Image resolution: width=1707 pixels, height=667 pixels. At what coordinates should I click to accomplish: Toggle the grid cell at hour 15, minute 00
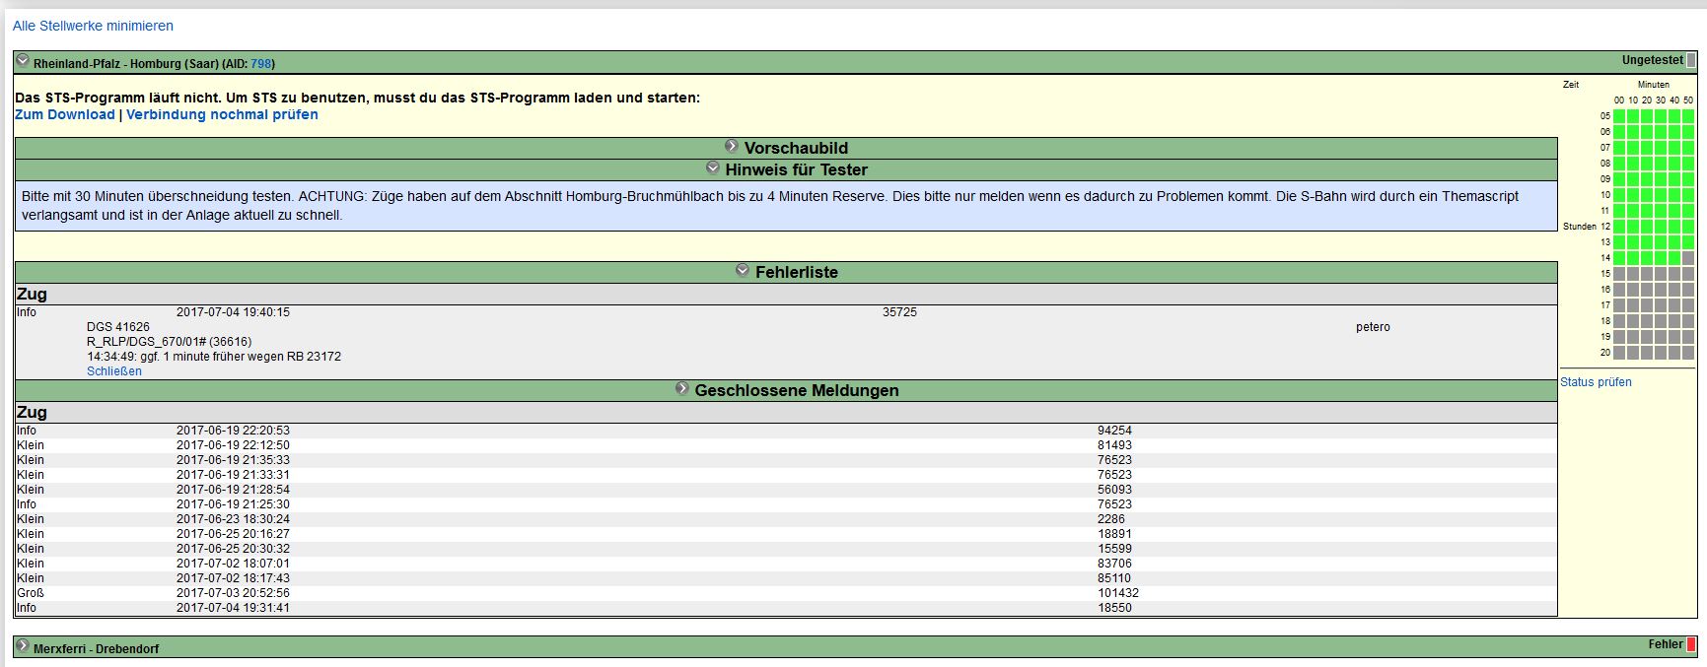click(1619, 274)
